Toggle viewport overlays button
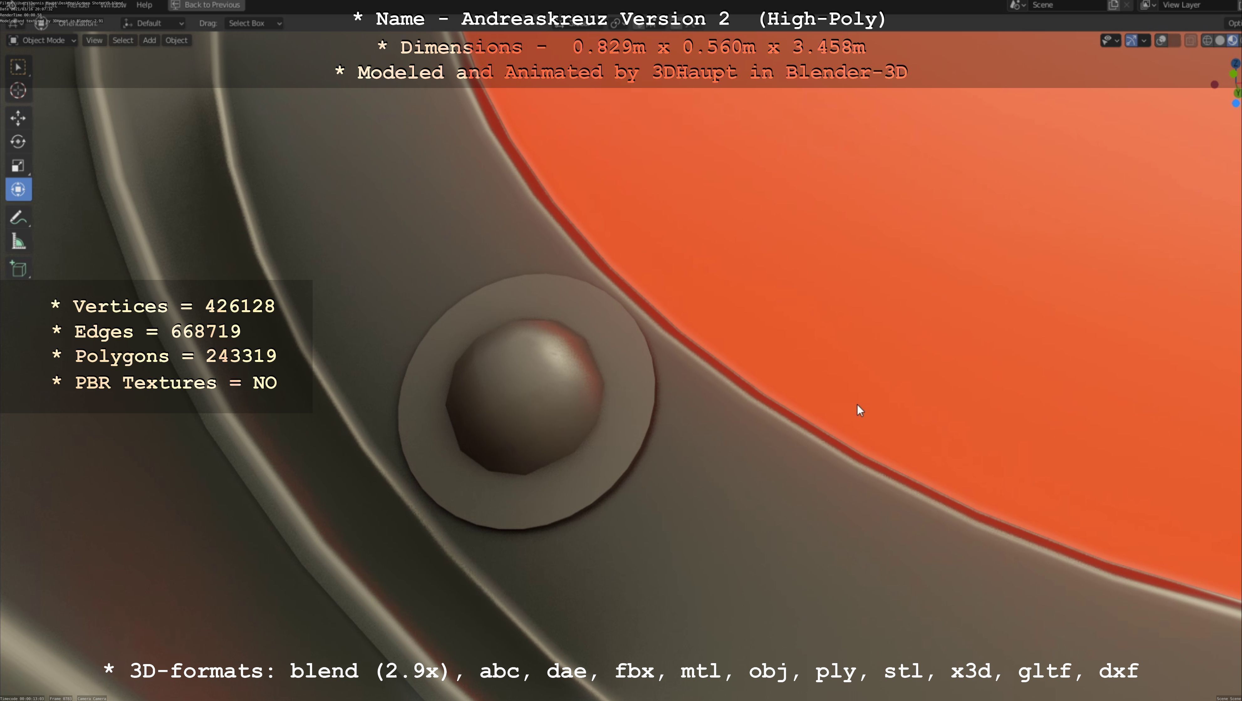Screen dimensions: 1242x701 [1161, 40]
